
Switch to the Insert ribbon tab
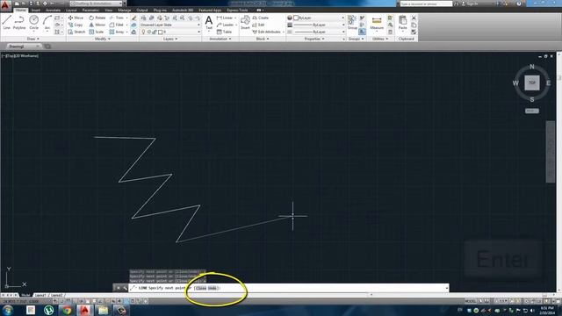click(36, 10)
